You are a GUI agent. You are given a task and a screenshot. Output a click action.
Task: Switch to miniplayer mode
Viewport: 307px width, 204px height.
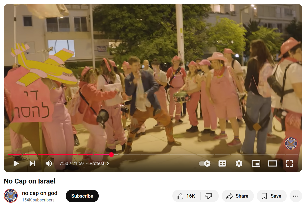(256, 163)
